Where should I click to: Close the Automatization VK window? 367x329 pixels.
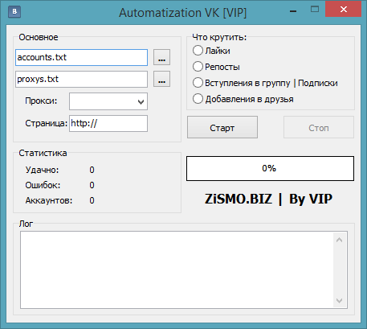click(x=344, y=10)
